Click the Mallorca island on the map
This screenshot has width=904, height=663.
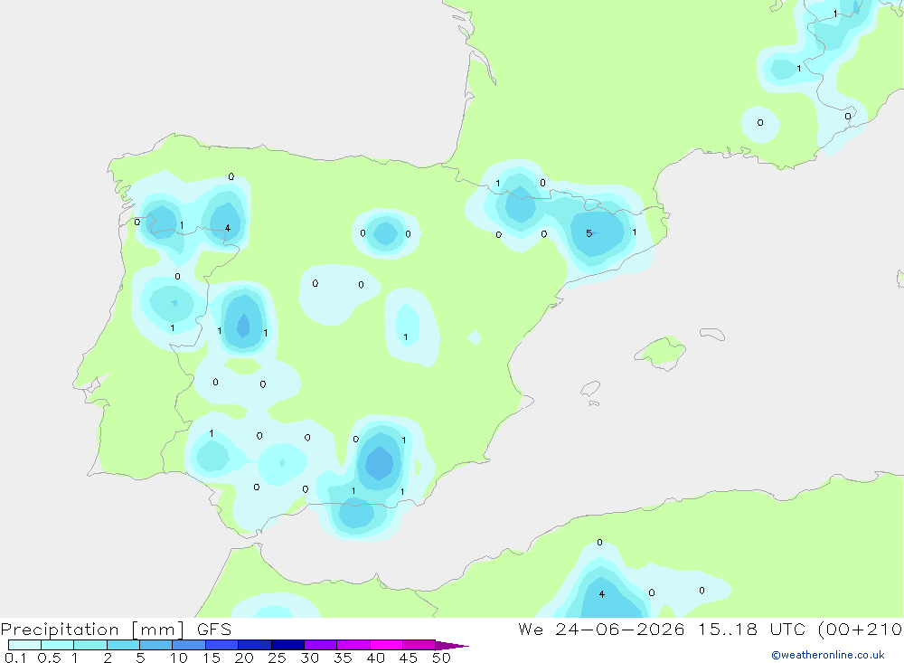(661, 352)
